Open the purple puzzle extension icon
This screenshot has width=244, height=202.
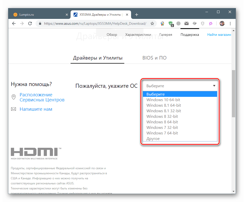[210, 23]
